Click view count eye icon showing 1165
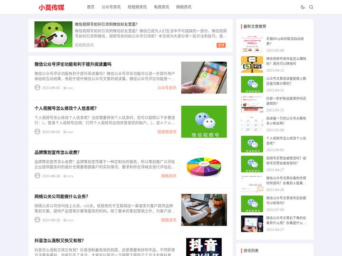342x256 pixels. coord(65,88)
